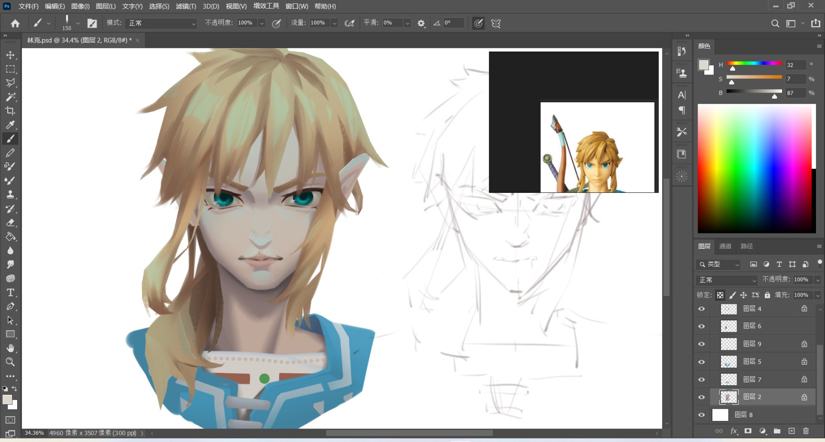Click the Home icon in options bar
This screenshot has width=825, height=442.
(15, 23)
